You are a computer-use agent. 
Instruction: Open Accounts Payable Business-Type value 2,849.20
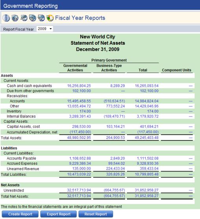pos(117,159)
